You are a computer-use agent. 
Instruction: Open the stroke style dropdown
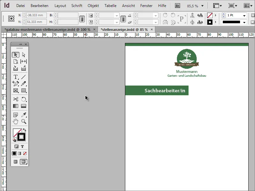point(244,22)
